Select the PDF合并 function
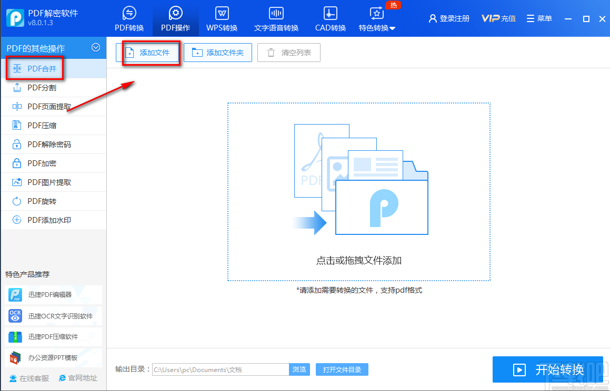The height and width of the screenshot is (391, 610). [35, 68]
